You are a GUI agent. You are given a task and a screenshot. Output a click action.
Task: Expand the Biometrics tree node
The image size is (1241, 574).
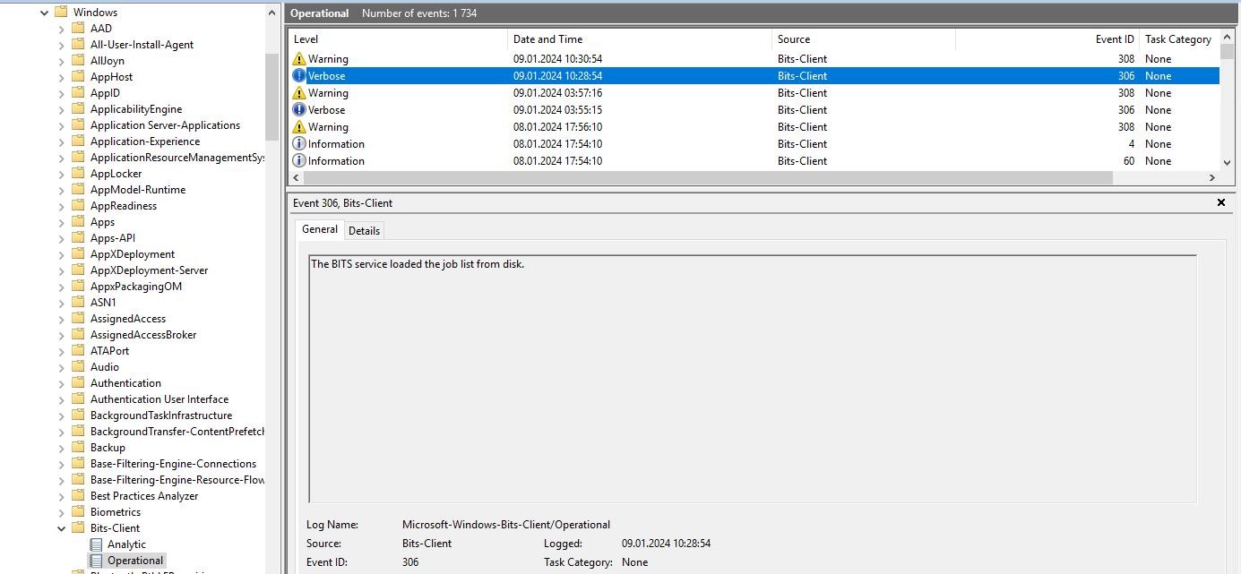[61, 512]
